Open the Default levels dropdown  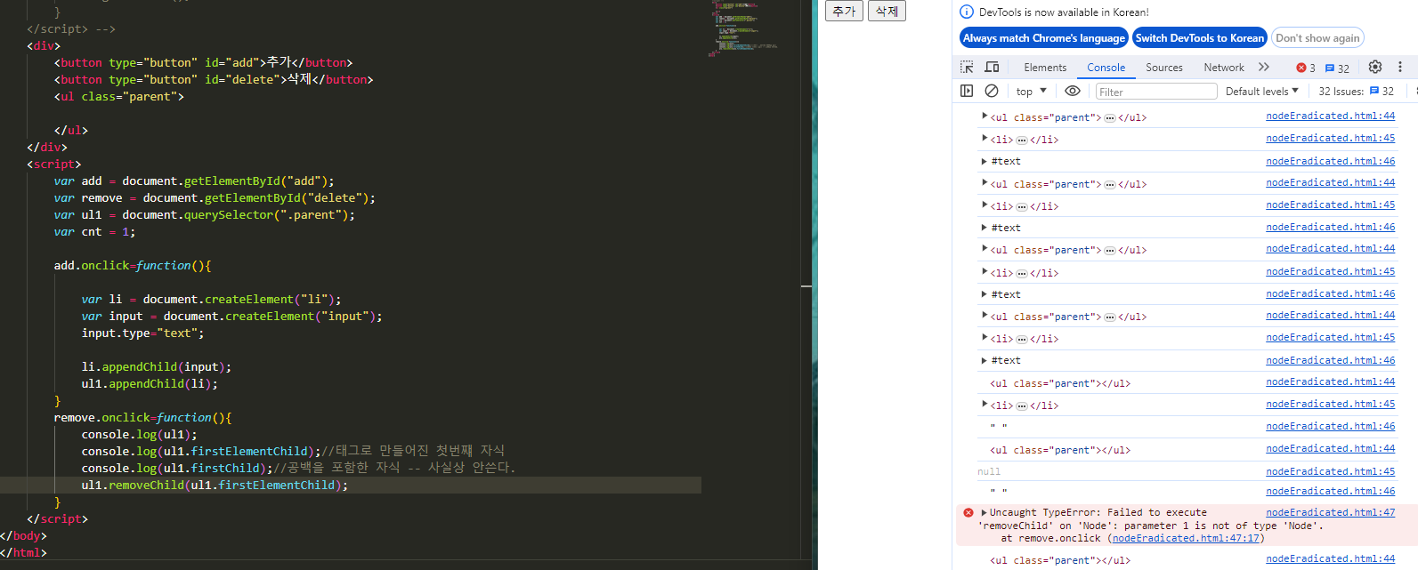click(x=1262, y=92)
